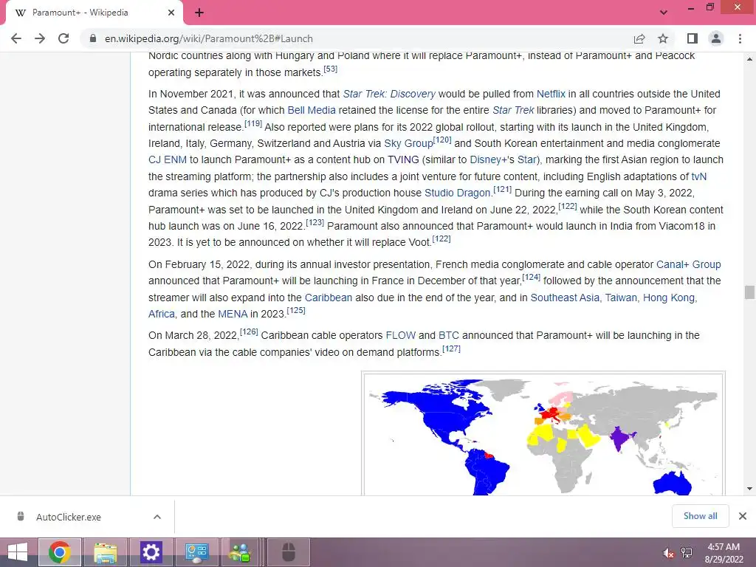Image resolution: width=756 pixels, height=567 pixels.
Task: Go back with the browser back arrow
Action: click(x=16, y=38)
